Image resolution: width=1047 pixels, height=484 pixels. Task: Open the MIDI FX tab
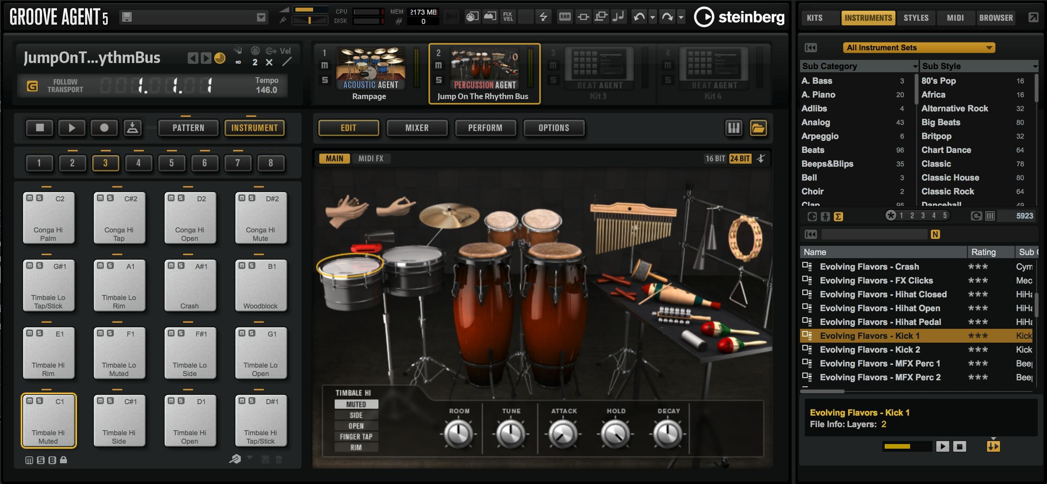[371, 158]
